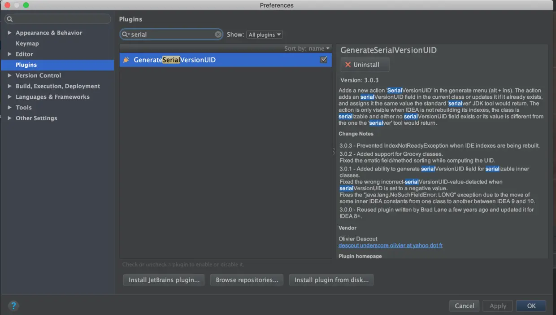
Task: Select Keymap in settings tree
Action: click(x=27, y=44)
